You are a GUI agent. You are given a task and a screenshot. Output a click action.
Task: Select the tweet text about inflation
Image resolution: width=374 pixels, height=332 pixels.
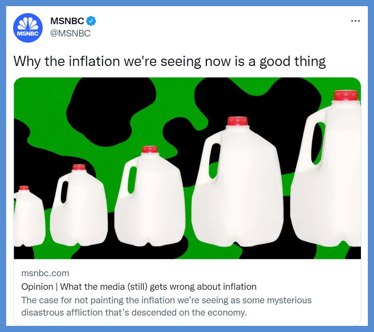169,61
